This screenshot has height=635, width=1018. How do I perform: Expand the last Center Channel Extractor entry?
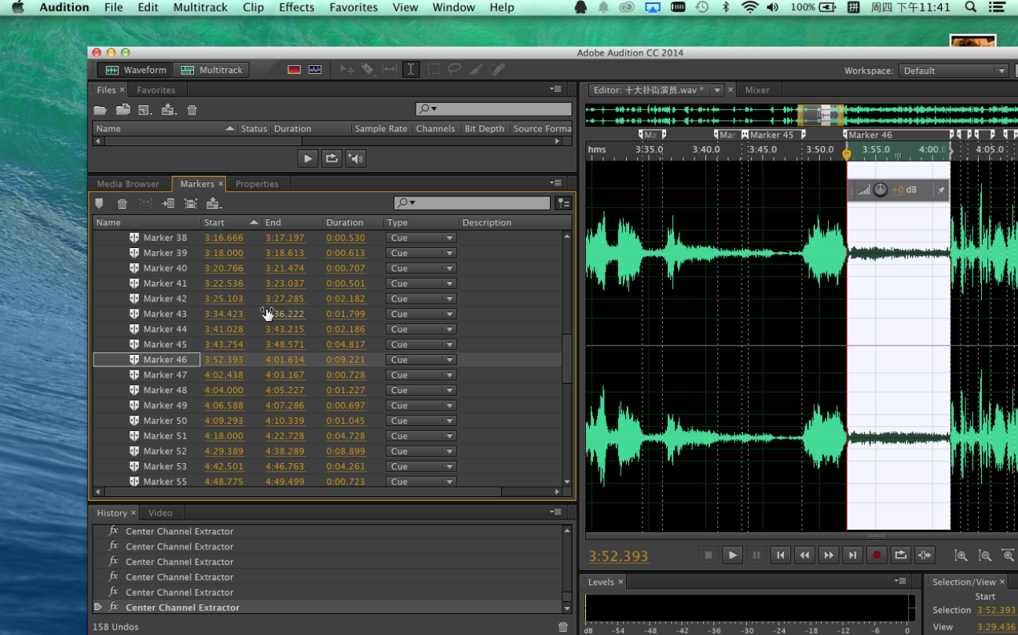click(x=98, y=608)
